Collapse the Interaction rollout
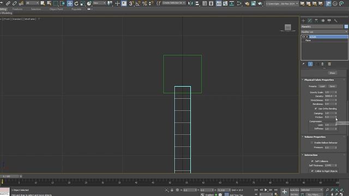This screenshot has height=196, width=349. tap(311, 155)
